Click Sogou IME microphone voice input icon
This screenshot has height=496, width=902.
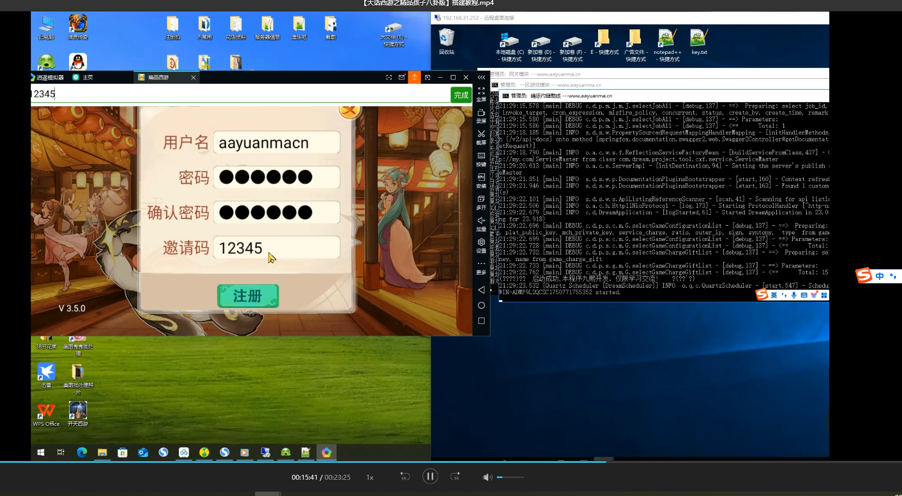[x=794, y=295]
